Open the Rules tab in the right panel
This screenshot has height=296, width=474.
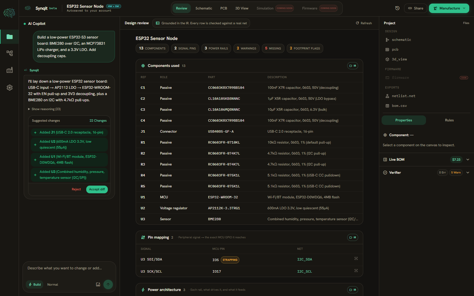[449, 120]
